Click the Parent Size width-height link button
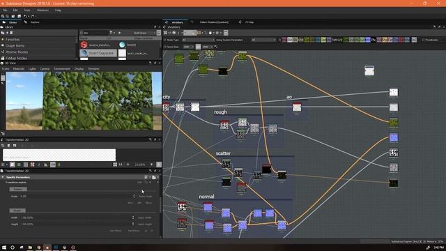The image size is (446, 251). point(198,47)
